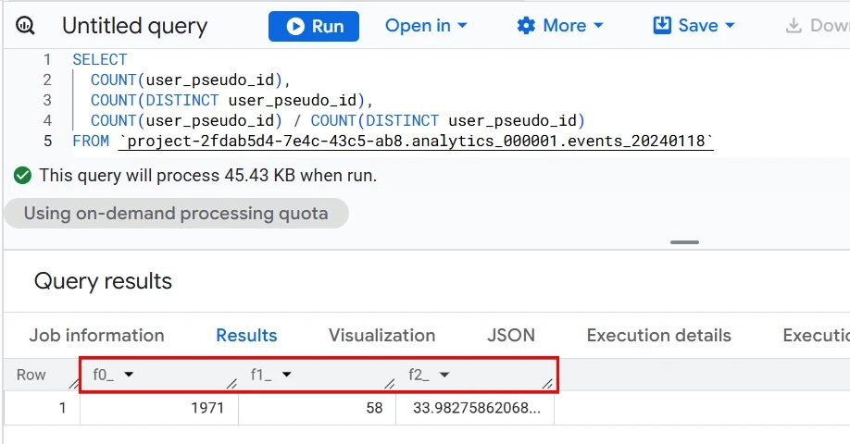Image resolution: width=850 pixels, height=444 pixels.
Task: Click line number 4 in the editor gutter
Action: coord(48,120)
